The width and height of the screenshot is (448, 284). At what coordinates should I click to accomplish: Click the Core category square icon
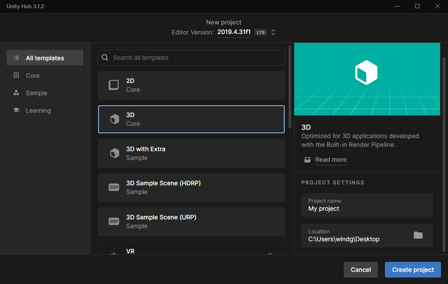tap(16, 75)
